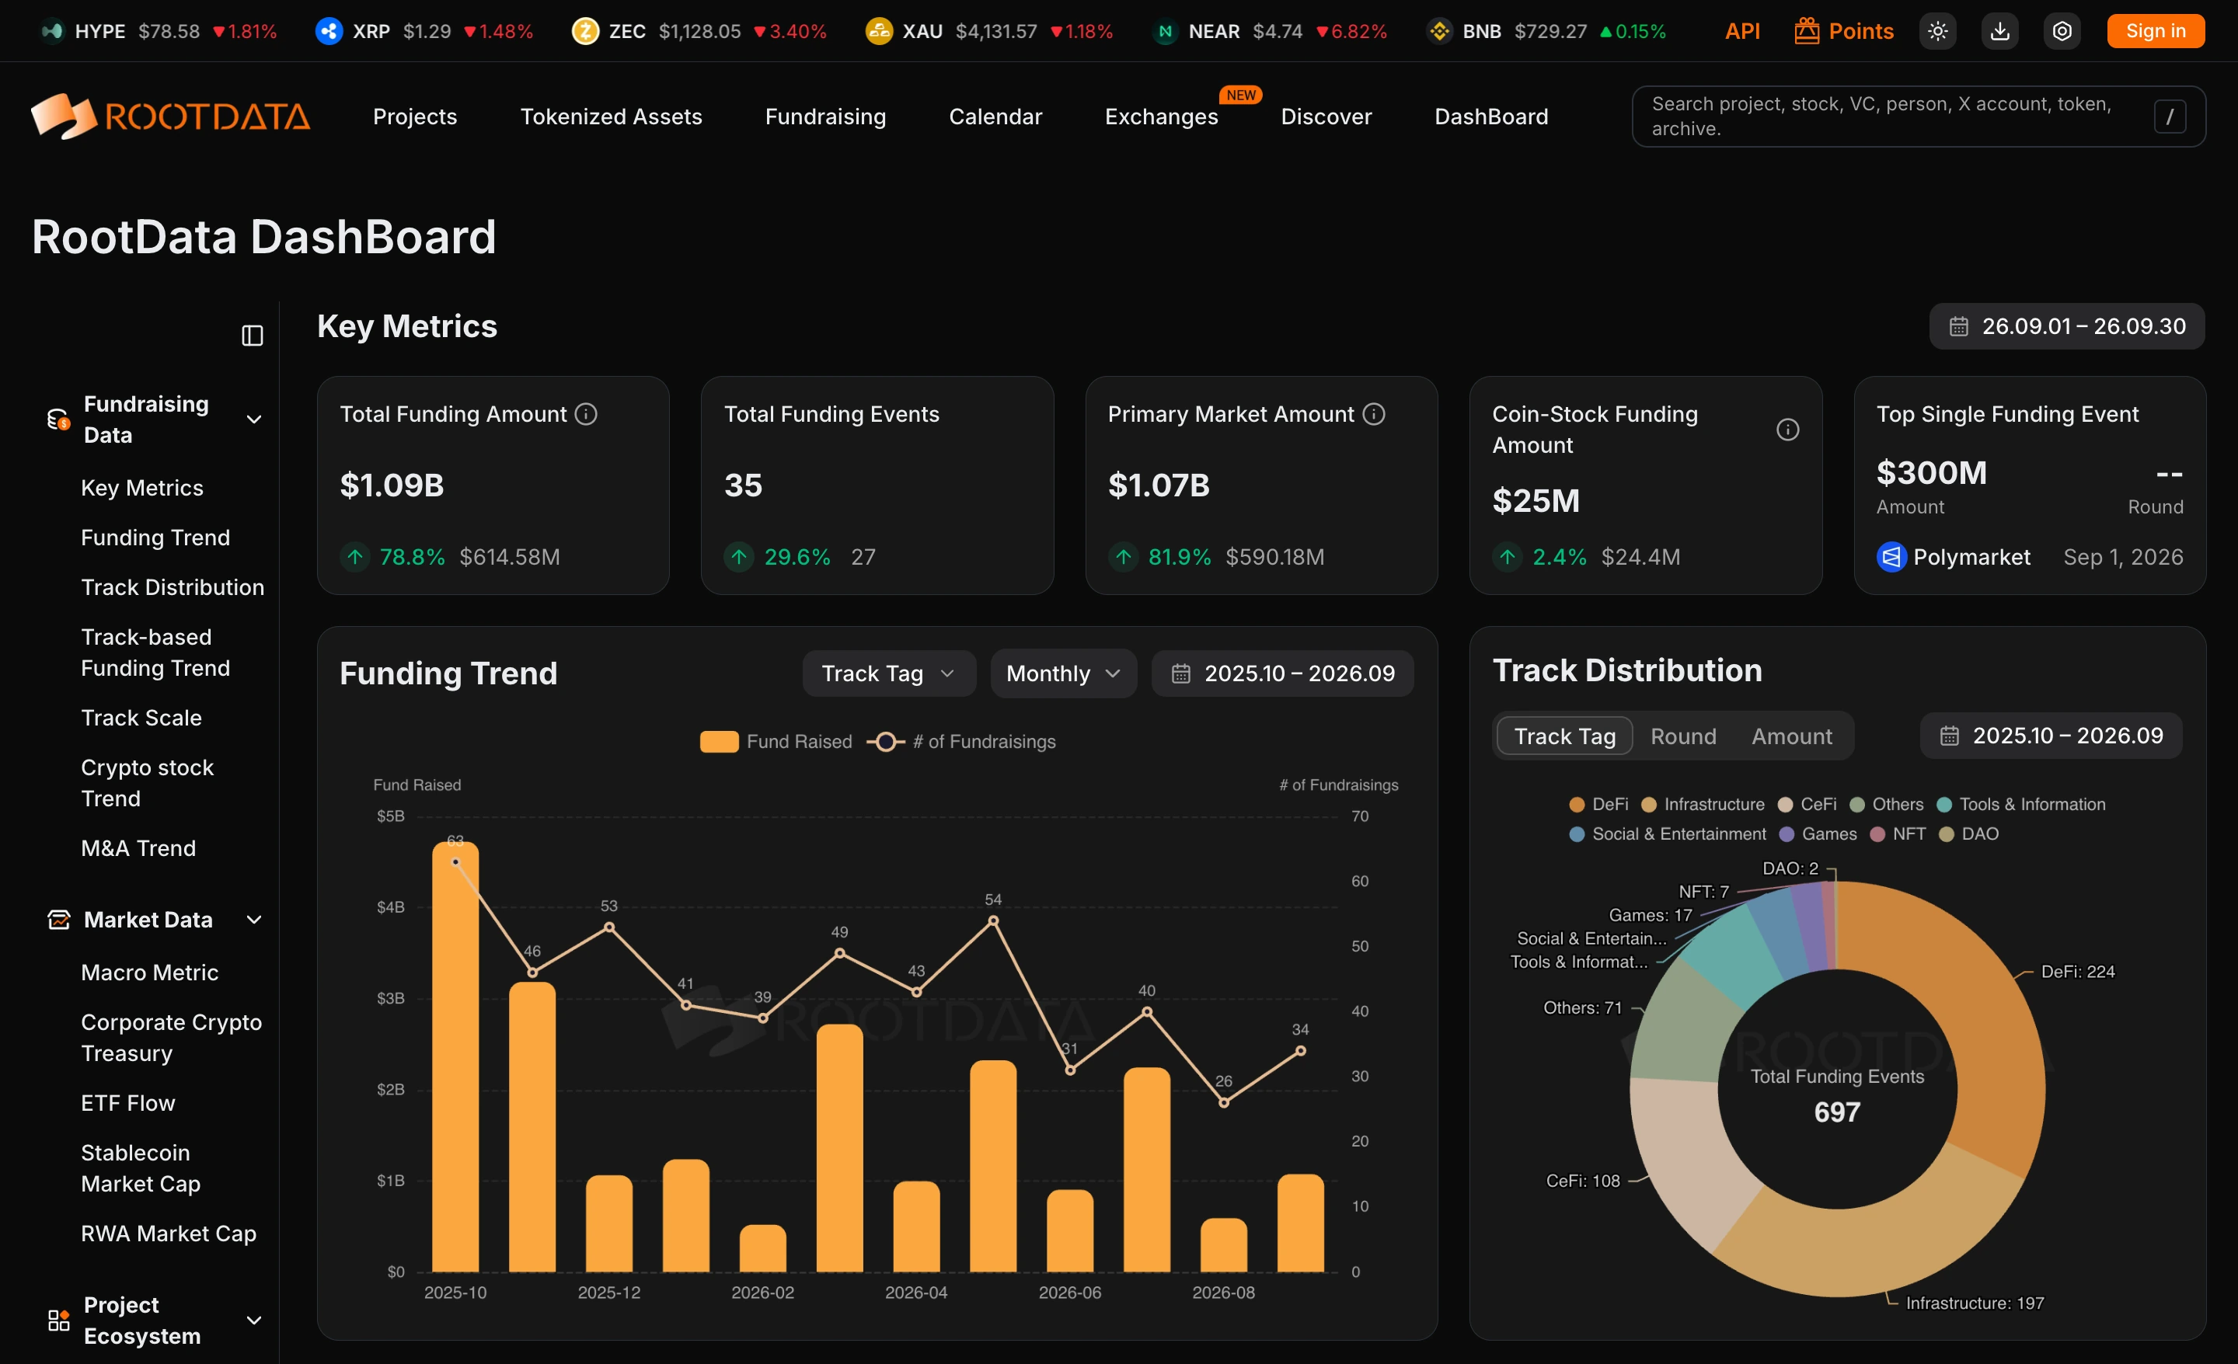Viewport: 2238px width, 1364px height.
Task: Toggle Infrastructure legend in Track Distribution
Action: (x=1702, y=805)
